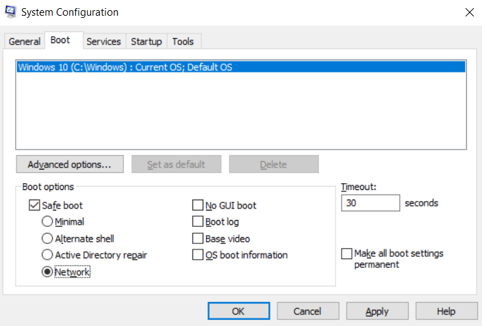Select the Minimal safe boot option

47,221
